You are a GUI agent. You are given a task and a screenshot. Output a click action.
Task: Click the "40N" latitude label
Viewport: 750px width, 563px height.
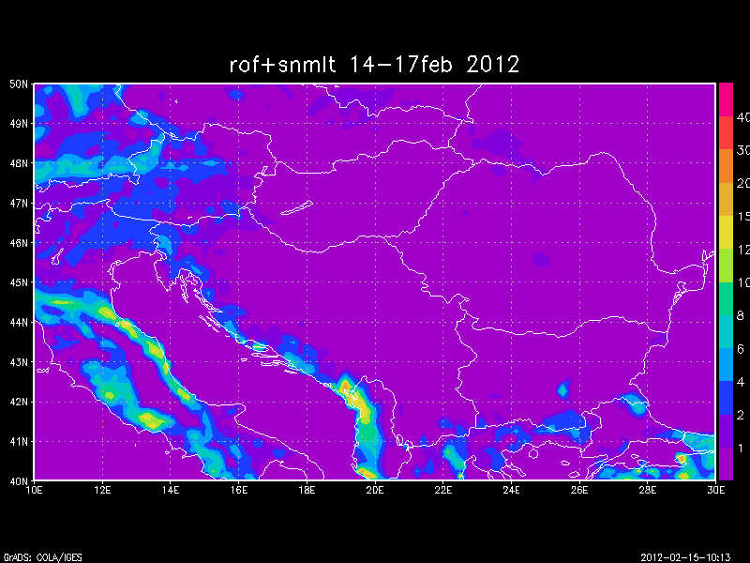point(19,480)
